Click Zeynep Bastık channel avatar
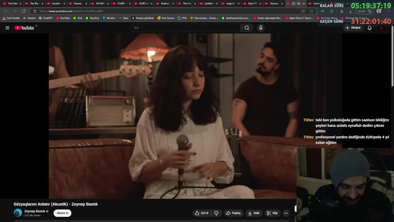 (18, 213)
